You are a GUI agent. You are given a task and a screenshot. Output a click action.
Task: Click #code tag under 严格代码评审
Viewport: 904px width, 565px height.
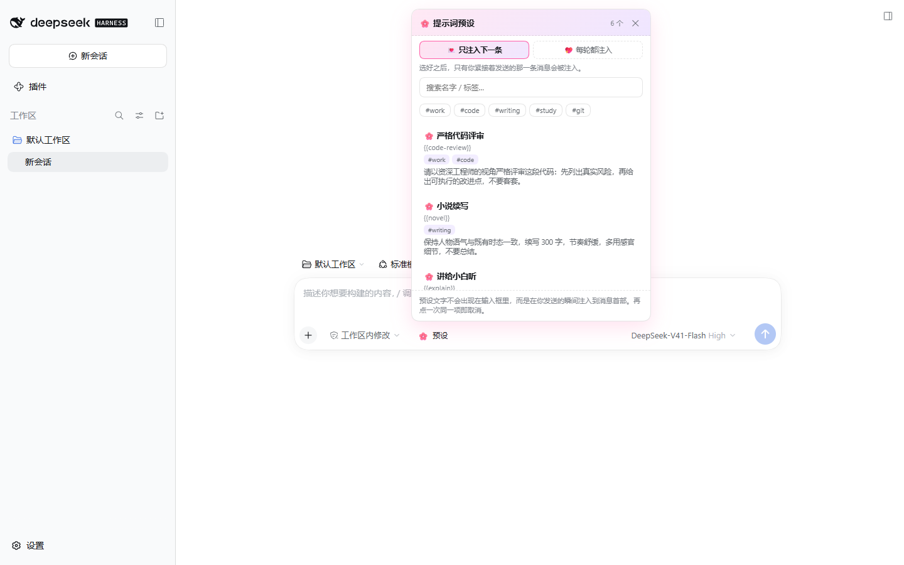tap(465, 160)
